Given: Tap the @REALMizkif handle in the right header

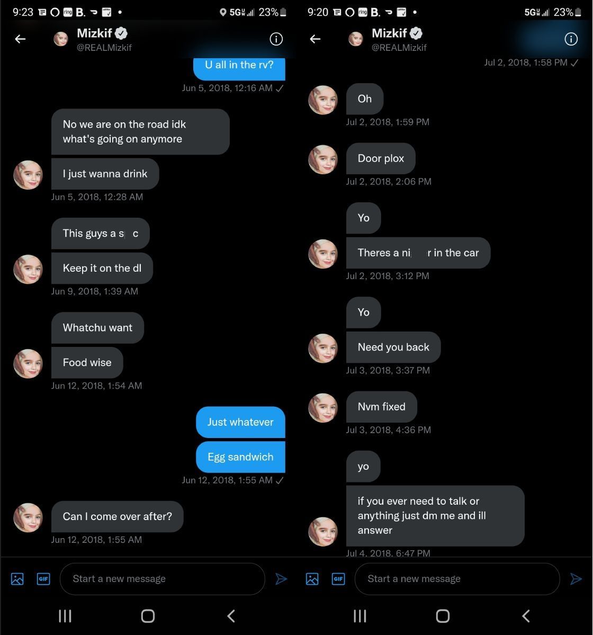Looking at the screenshot, I should coord(400,48).
